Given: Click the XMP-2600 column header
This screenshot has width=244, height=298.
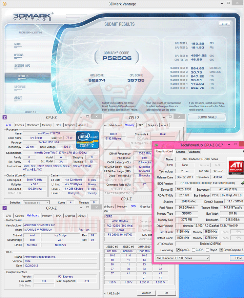Looking at the screenshot, I should click(144, 247).
